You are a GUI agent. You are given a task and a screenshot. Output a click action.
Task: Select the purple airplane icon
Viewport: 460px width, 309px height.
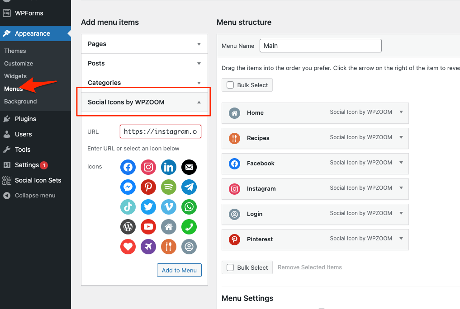click(148, 247)
